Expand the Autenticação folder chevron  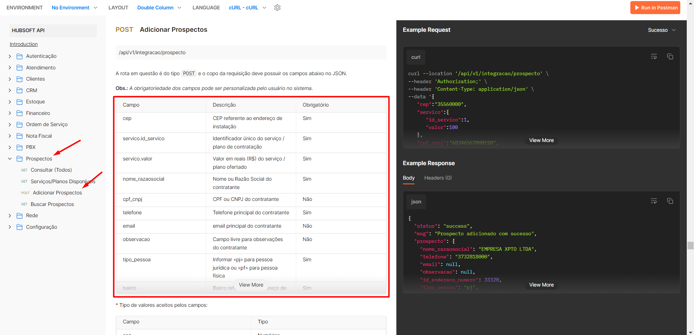click(10, 56)
